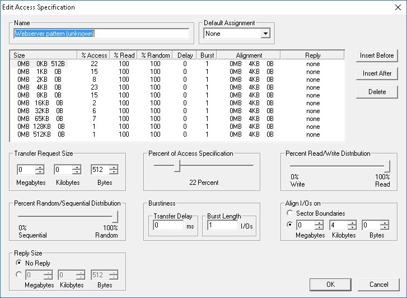Screen dimensions: 407x298
Task: Click the Read/Write Distribution slider thumb
Action: (387, 166)
